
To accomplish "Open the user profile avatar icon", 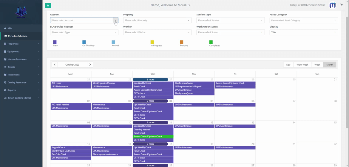I will point(332,5).
